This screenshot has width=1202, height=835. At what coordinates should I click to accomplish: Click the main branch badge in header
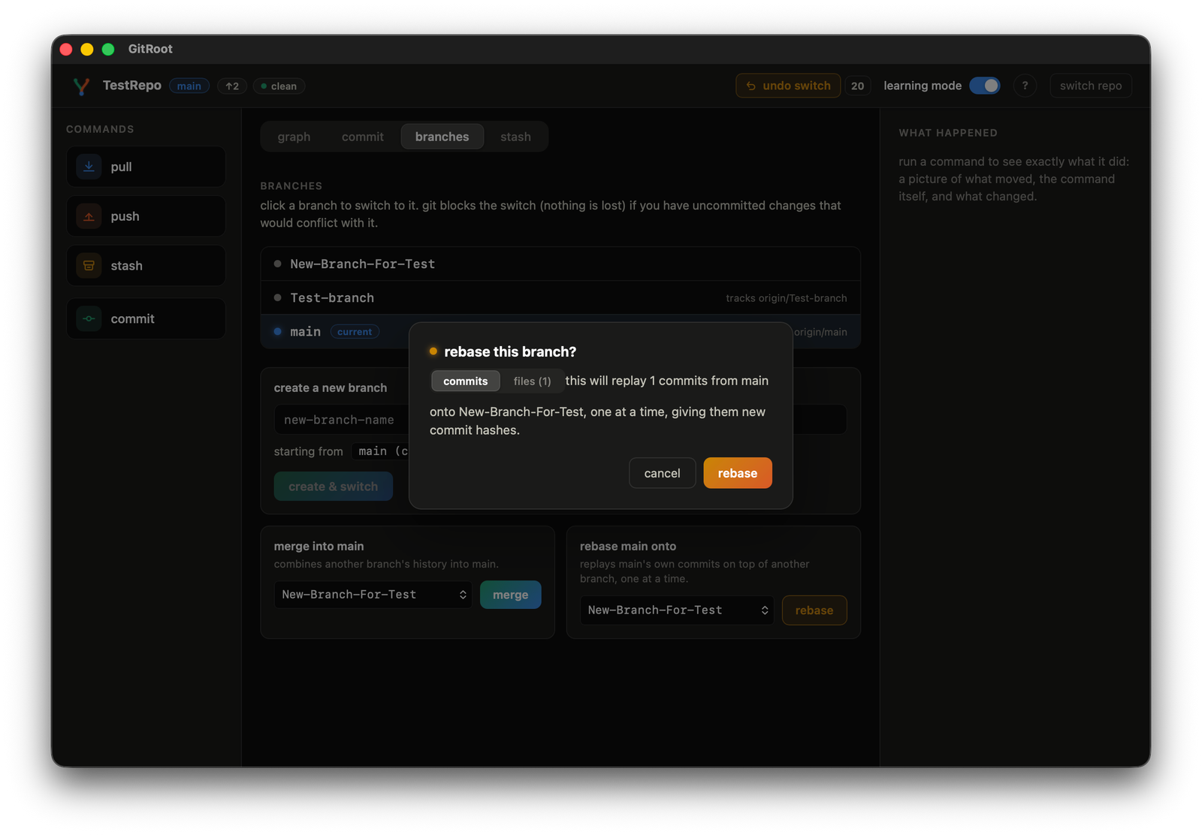click(x=189, y=86)
